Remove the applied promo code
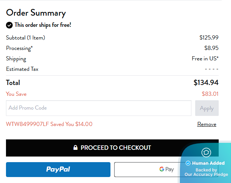 pos(207,124)
